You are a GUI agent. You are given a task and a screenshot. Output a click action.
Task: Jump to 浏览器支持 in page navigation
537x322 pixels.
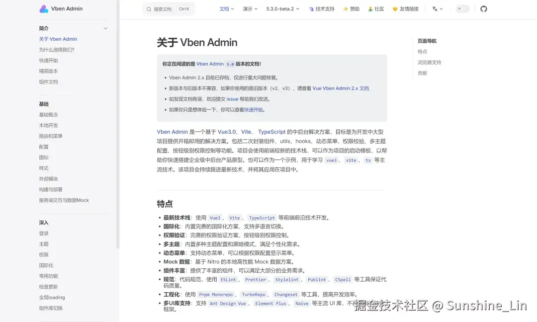429,62
